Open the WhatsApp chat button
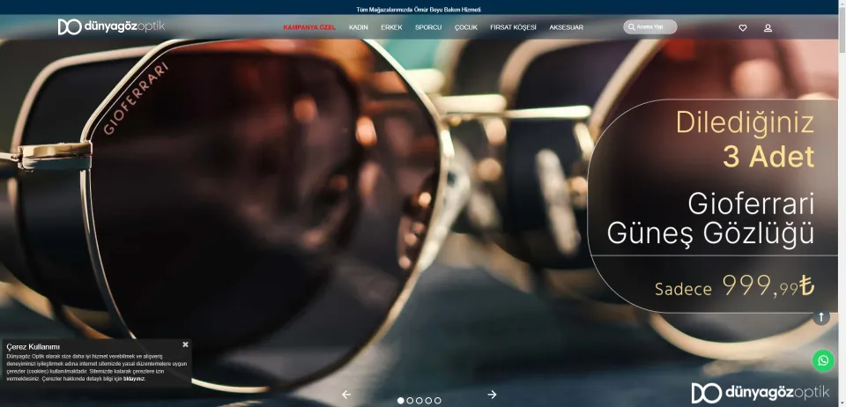The height and width of the screenshot is (407, 846). (823, 360)
